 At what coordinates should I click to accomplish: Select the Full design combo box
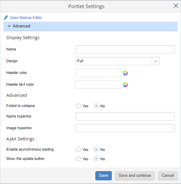click(114, 61)
